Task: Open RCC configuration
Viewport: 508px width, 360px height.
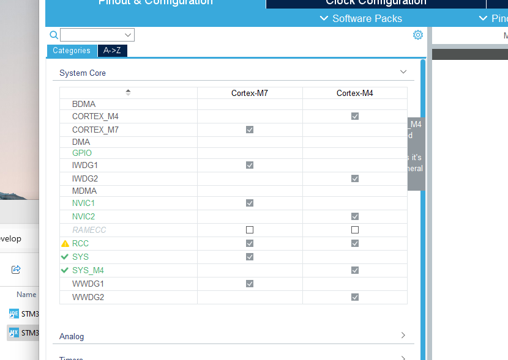Action: [80, 243]
